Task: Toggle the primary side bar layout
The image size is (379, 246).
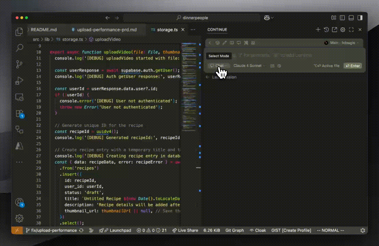Action: tap(342, 18)
